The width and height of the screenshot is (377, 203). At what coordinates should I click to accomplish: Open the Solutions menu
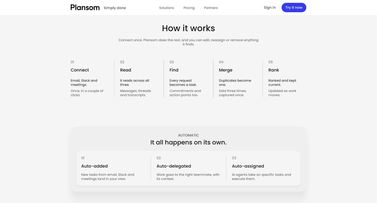tap(167, 8)
